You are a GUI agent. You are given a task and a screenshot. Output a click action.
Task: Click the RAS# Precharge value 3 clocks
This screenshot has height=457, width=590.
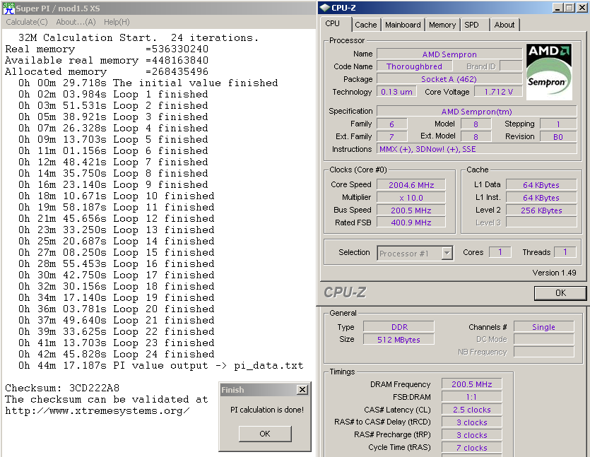[x=471, y=435]
